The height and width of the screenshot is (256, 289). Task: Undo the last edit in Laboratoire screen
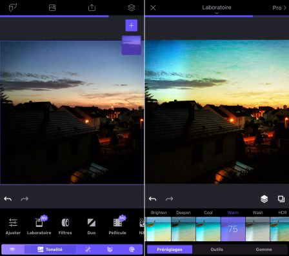coord(153,199)
